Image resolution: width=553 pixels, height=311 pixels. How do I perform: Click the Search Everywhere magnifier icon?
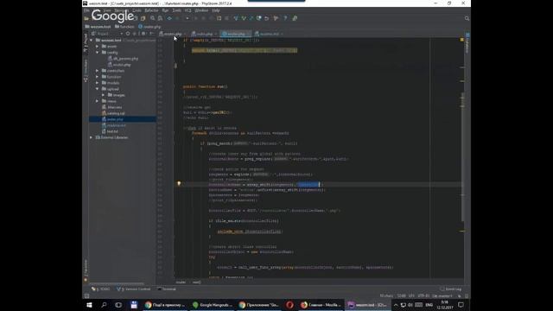[x=467, y=18]
